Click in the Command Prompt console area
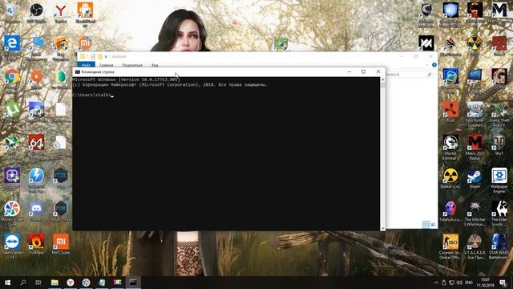Viewport: 513px width, 289px height. pyautogui.click(x=226, y=154)
